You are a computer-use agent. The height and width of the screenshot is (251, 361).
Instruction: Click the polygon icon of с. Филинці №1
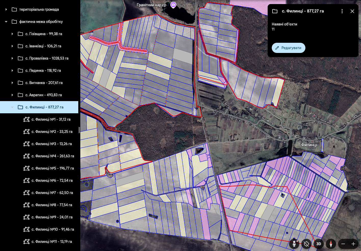[x=27, y=119]
